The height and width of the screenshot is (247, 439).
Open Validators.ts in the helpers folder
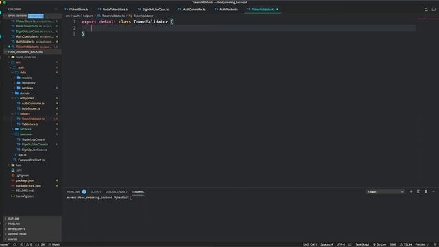30,123
